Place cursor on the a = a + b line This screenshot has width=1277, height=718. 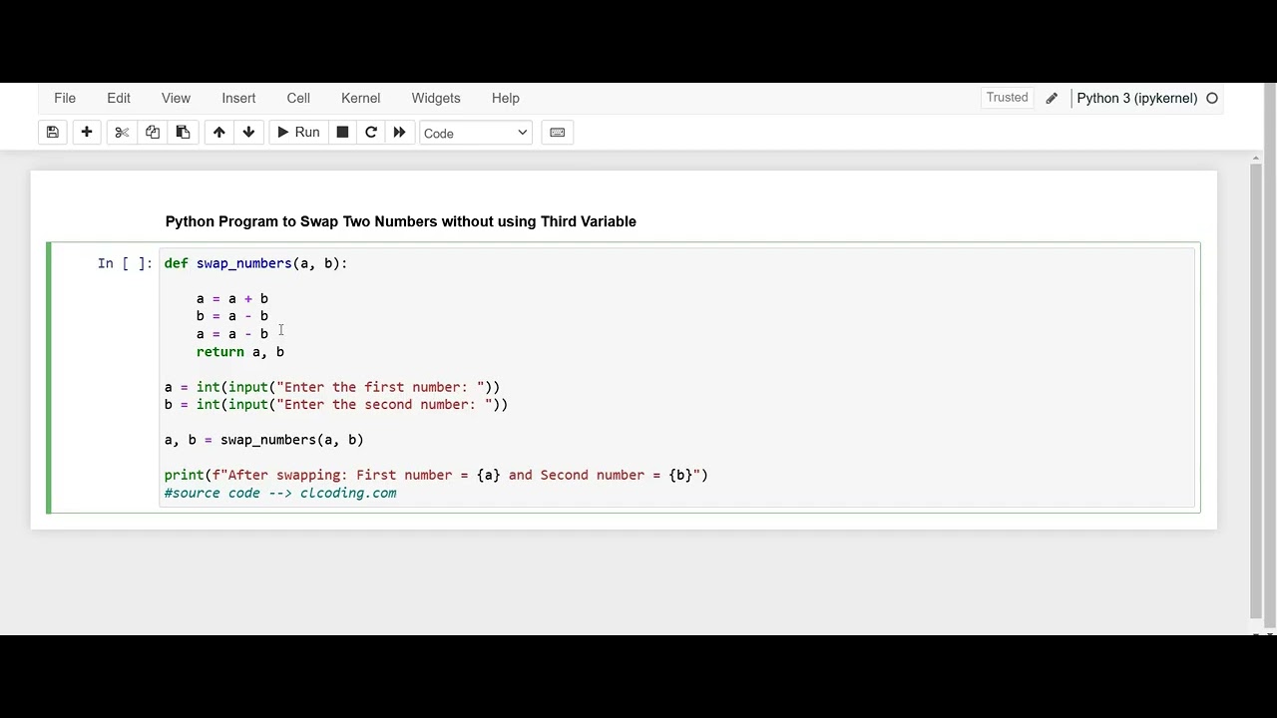click(x=232, y=298)
